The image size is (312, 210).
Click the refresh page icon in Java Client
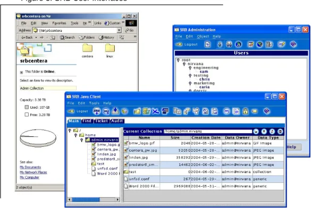coord(206,111)
